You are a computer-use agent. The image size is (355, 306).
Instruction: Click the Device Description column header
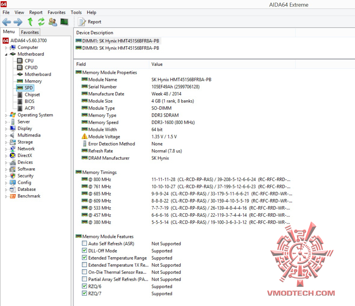(x=184, y=32)
